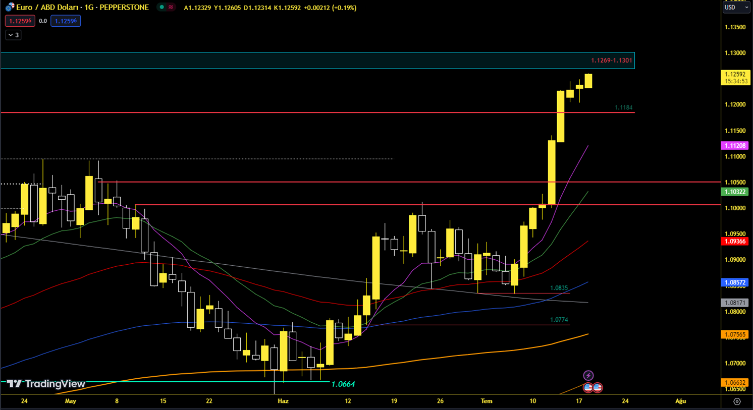Open the USD currency dropdown
Image resolution: width=753 pixels, height=410 pixels.
(736, 8)
